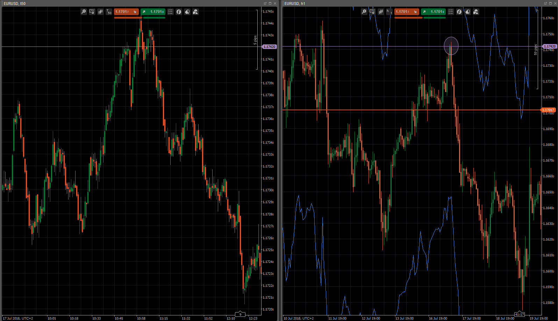Click the market sentiment icon in t50 chart
Image resolution: width=558 pixels, height=321 pixels.
click(x=187, y=12)
